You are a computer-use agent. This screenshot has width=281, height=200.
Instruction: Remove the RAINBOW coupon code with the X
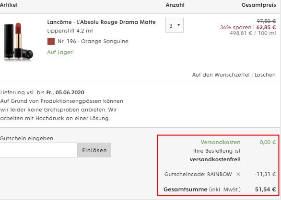238,174
